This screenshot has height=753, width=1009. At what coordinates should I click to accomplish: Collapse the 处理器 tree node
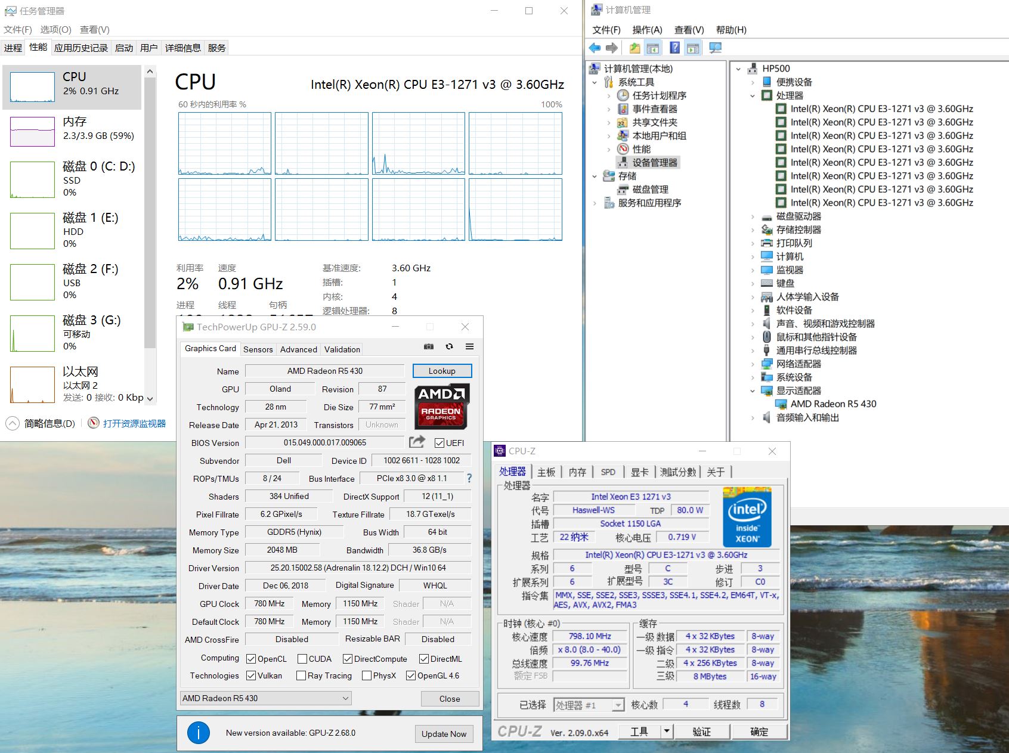click(x=753, y=96)
